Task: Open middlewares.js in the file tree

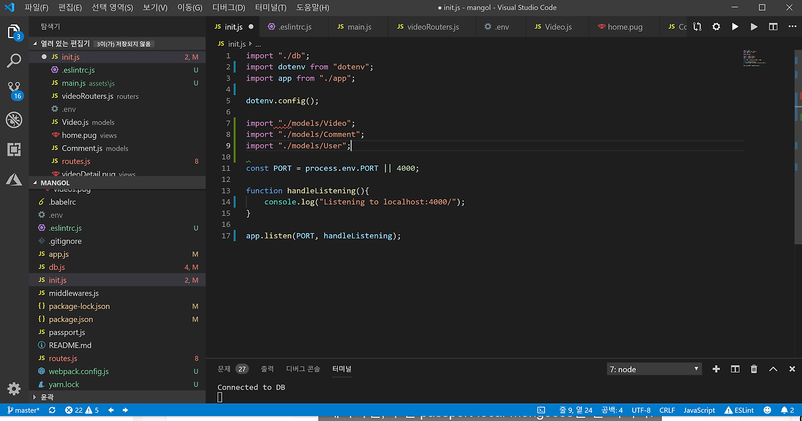Action: (117, 293)
